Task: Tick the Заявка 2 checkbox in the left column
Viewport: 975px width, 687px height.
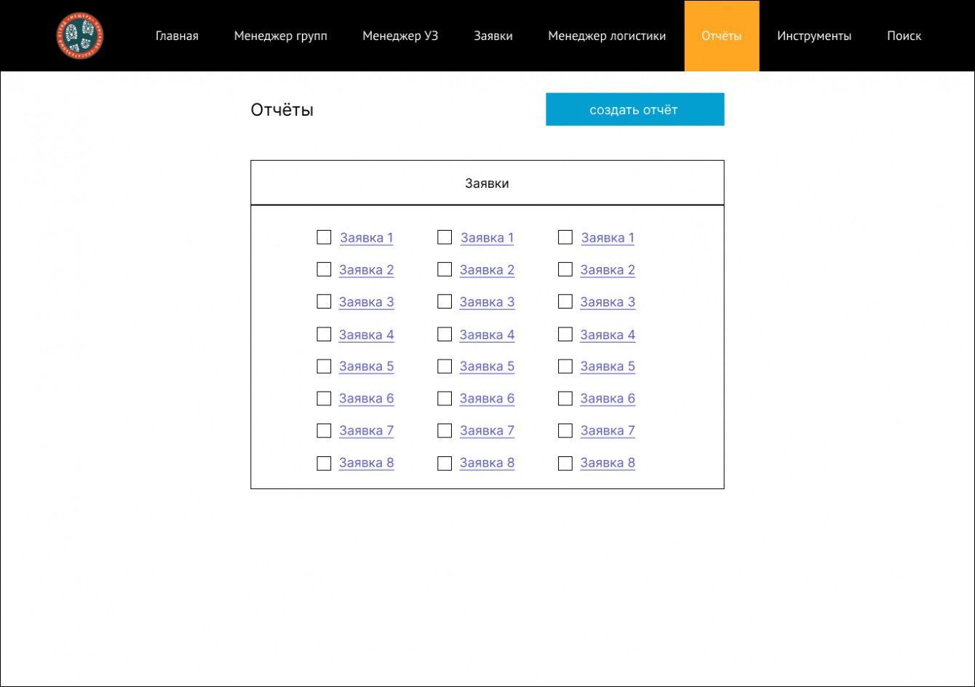Action: click(324, 269)
